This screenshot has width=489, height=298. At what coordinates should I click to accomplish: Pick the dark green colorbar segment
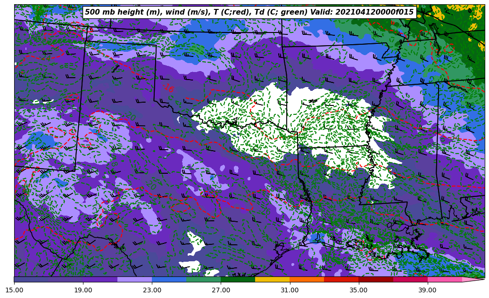[x=238, y=279]
